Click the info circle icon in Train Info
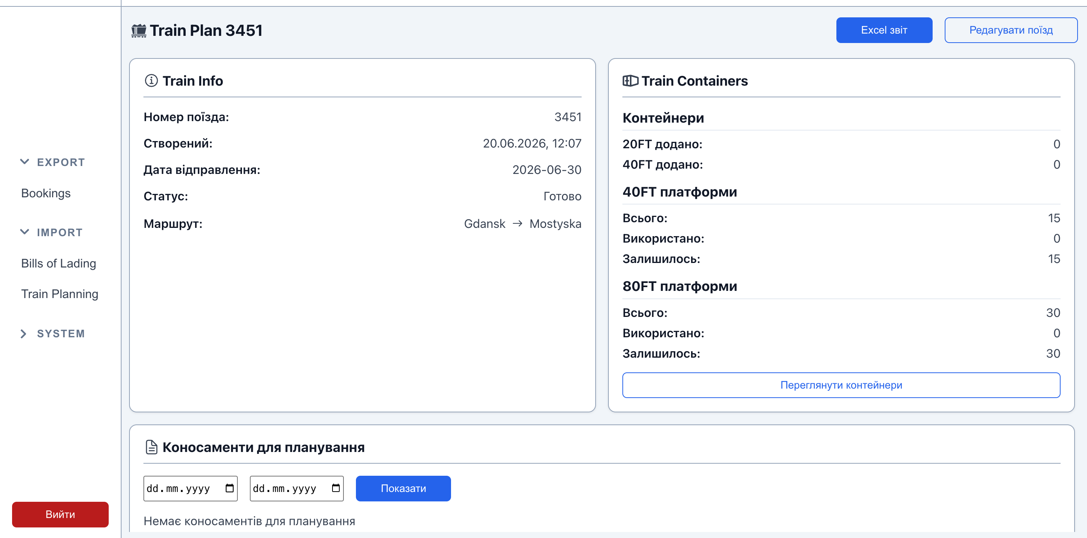Screen dimensions: 1087x538 coord(151,81)
